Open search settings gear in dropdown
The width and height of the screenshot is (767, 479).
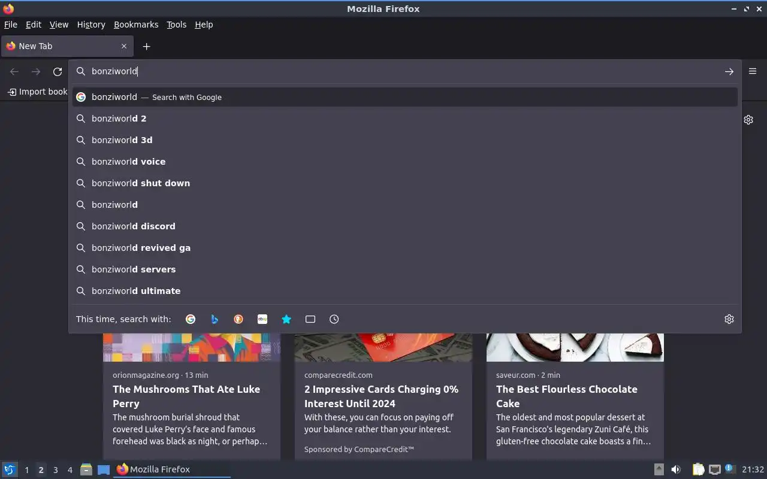(x=729, y=319)
